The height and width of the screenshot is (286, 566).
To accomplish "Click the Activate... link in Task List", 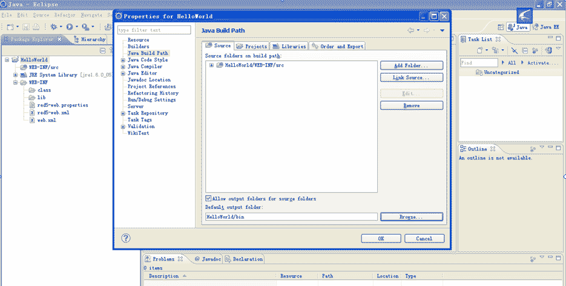I will [x=542, y=63].
